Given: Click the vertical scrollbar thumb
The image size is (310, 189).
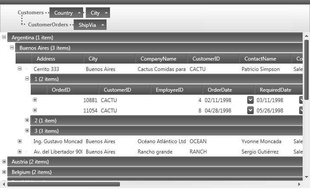Looking at the screenshot, I should (x=307, y=70).
